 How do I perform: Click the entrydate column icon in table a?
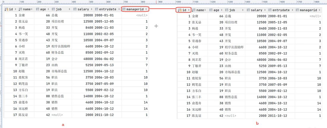point(97,9)
